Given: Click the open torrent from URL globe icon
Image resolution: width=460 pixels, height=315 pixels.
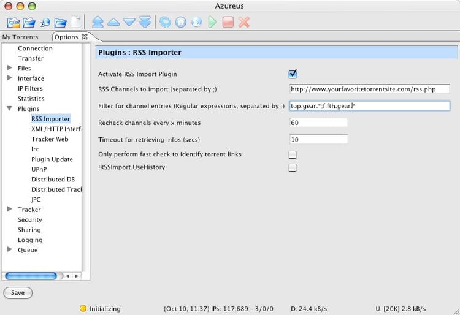Looking at the screenshot, I should coord(45,22).
